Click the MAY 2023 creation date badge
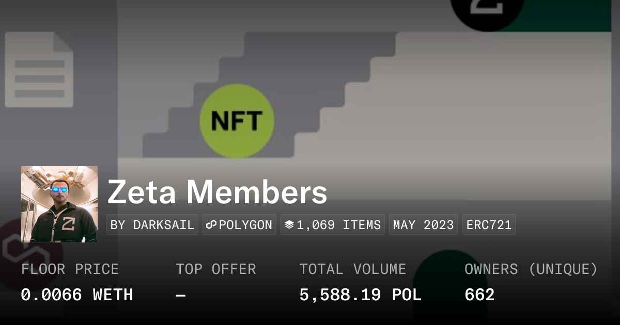 423,225
